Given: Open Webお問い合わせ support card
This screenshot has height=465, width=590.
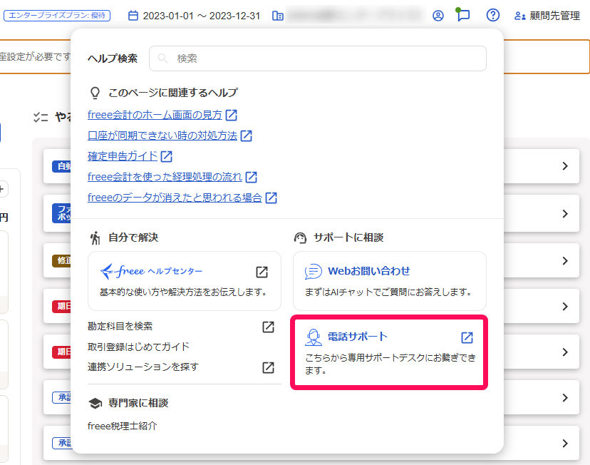Looking at the screenshot, I should pos(390,281).
